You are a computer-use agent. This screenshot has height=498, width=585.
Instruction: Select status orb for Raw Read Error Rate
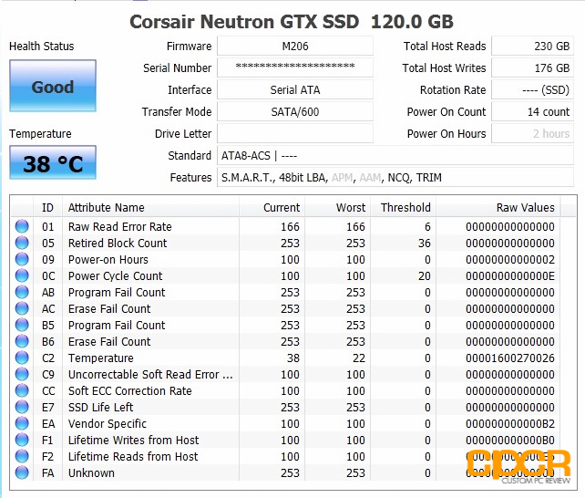pyautogui.click(x=22, y=226)
